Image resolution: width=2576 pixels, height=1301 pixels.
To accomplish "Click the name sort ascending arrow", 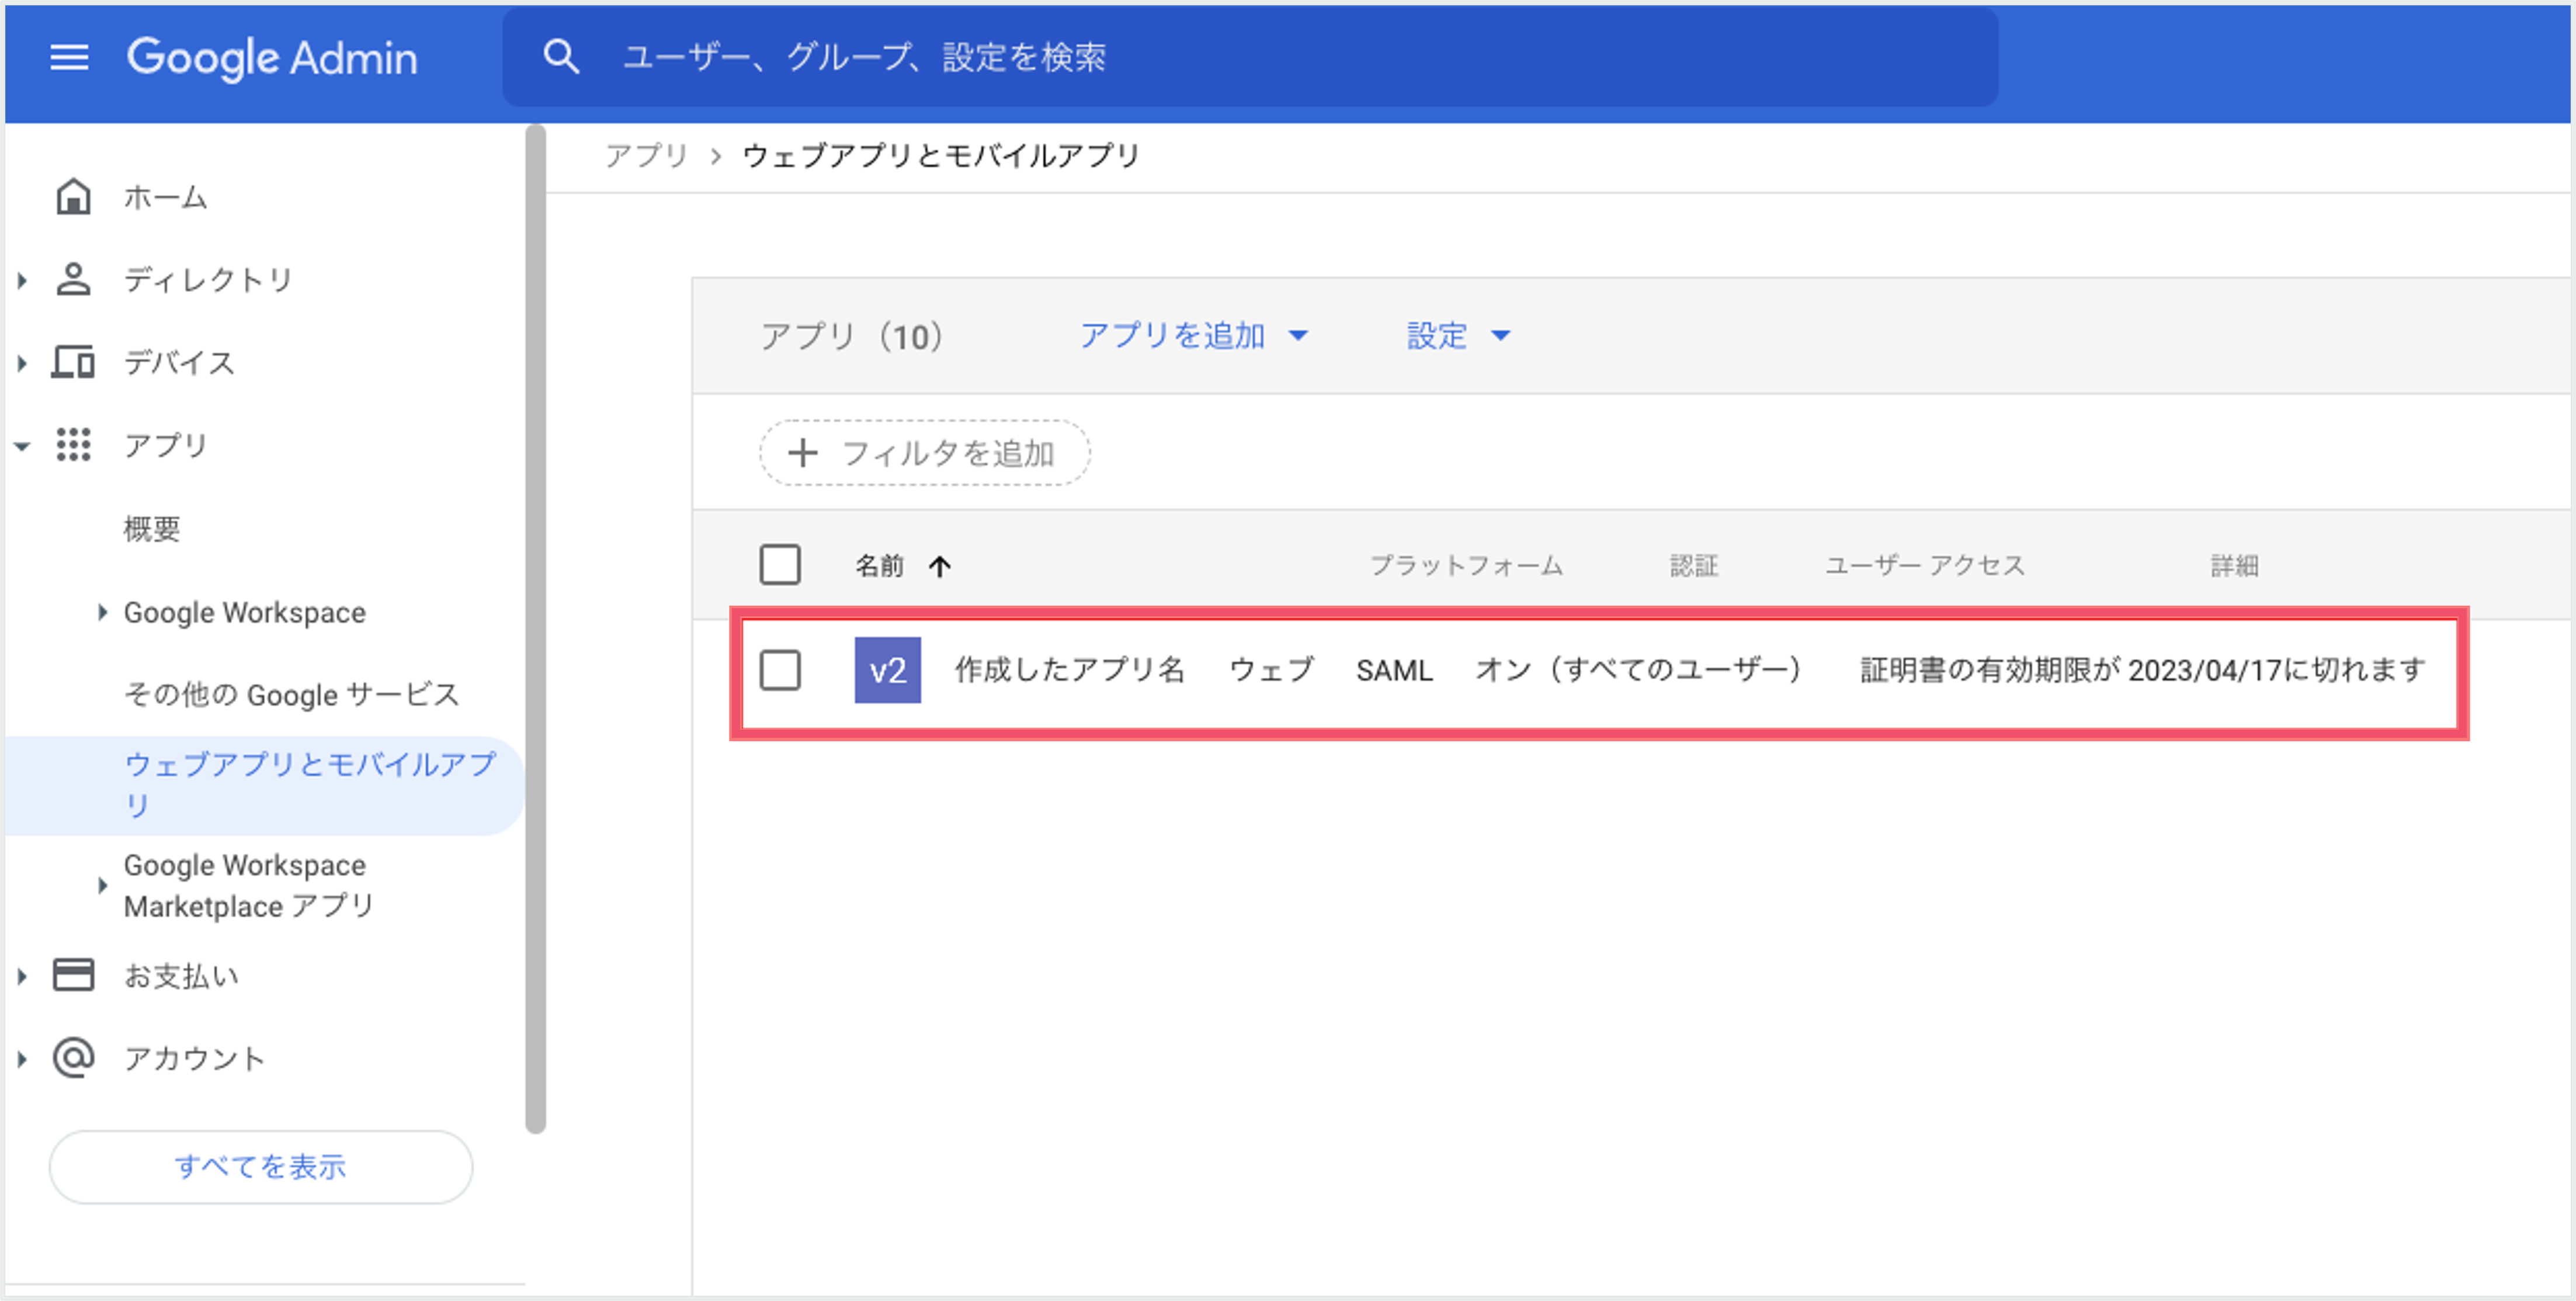I will tap(939, 567).
